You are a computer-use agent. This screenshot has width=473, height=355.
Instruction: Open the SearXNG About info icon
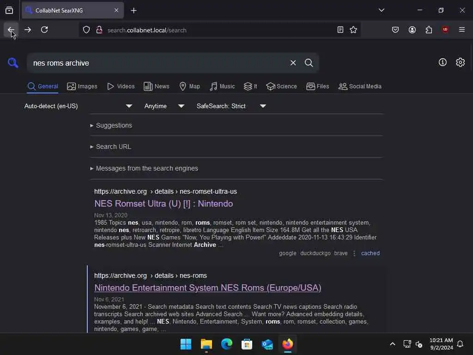click(443, 62)
